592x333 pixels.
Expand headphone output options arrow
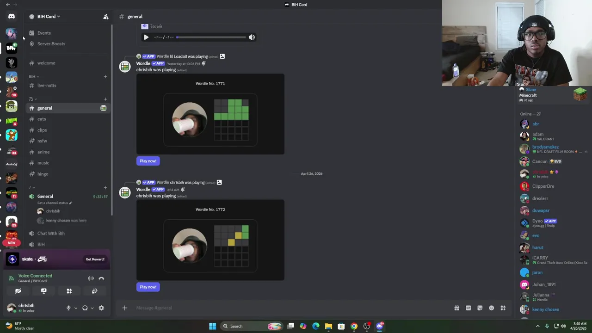click(92, 308)
